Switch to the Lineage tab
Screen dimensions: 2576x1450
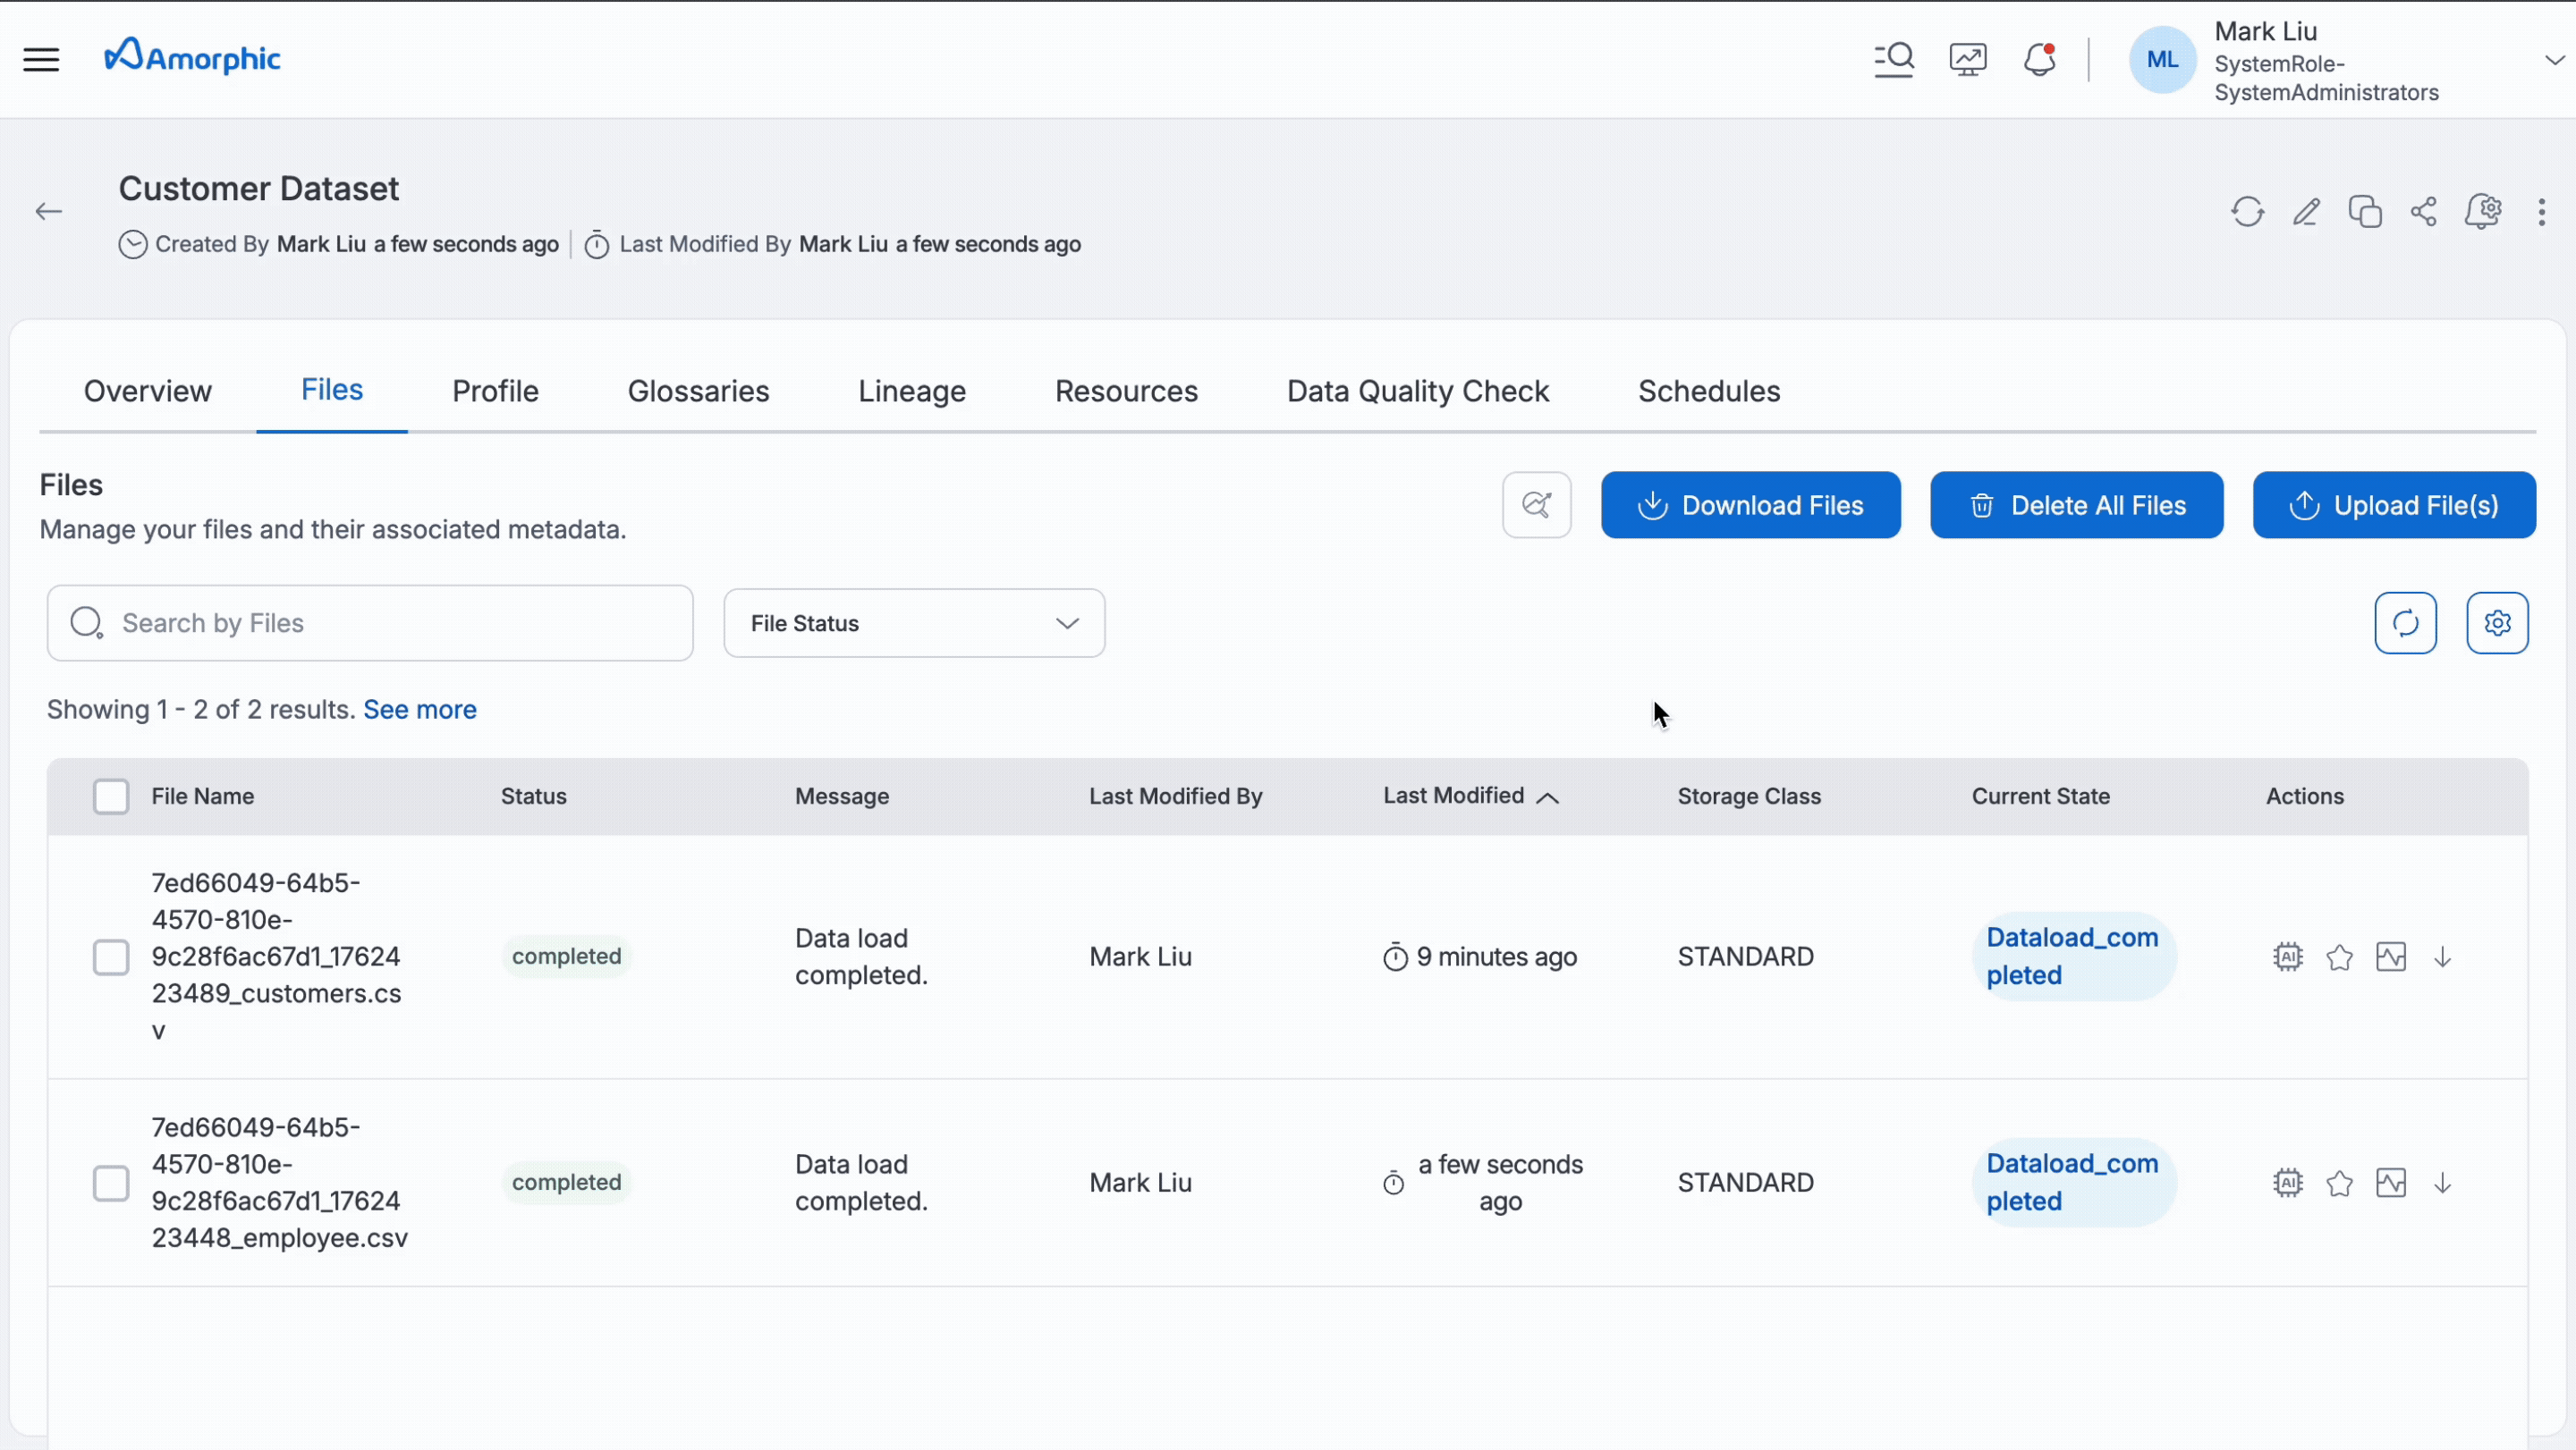coord(911,392)
